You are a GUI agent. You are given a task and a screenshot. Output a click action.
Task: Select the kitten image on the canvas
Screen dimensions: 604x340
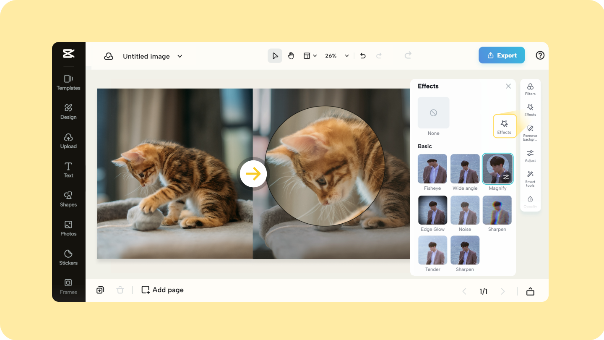click(254, 174)
